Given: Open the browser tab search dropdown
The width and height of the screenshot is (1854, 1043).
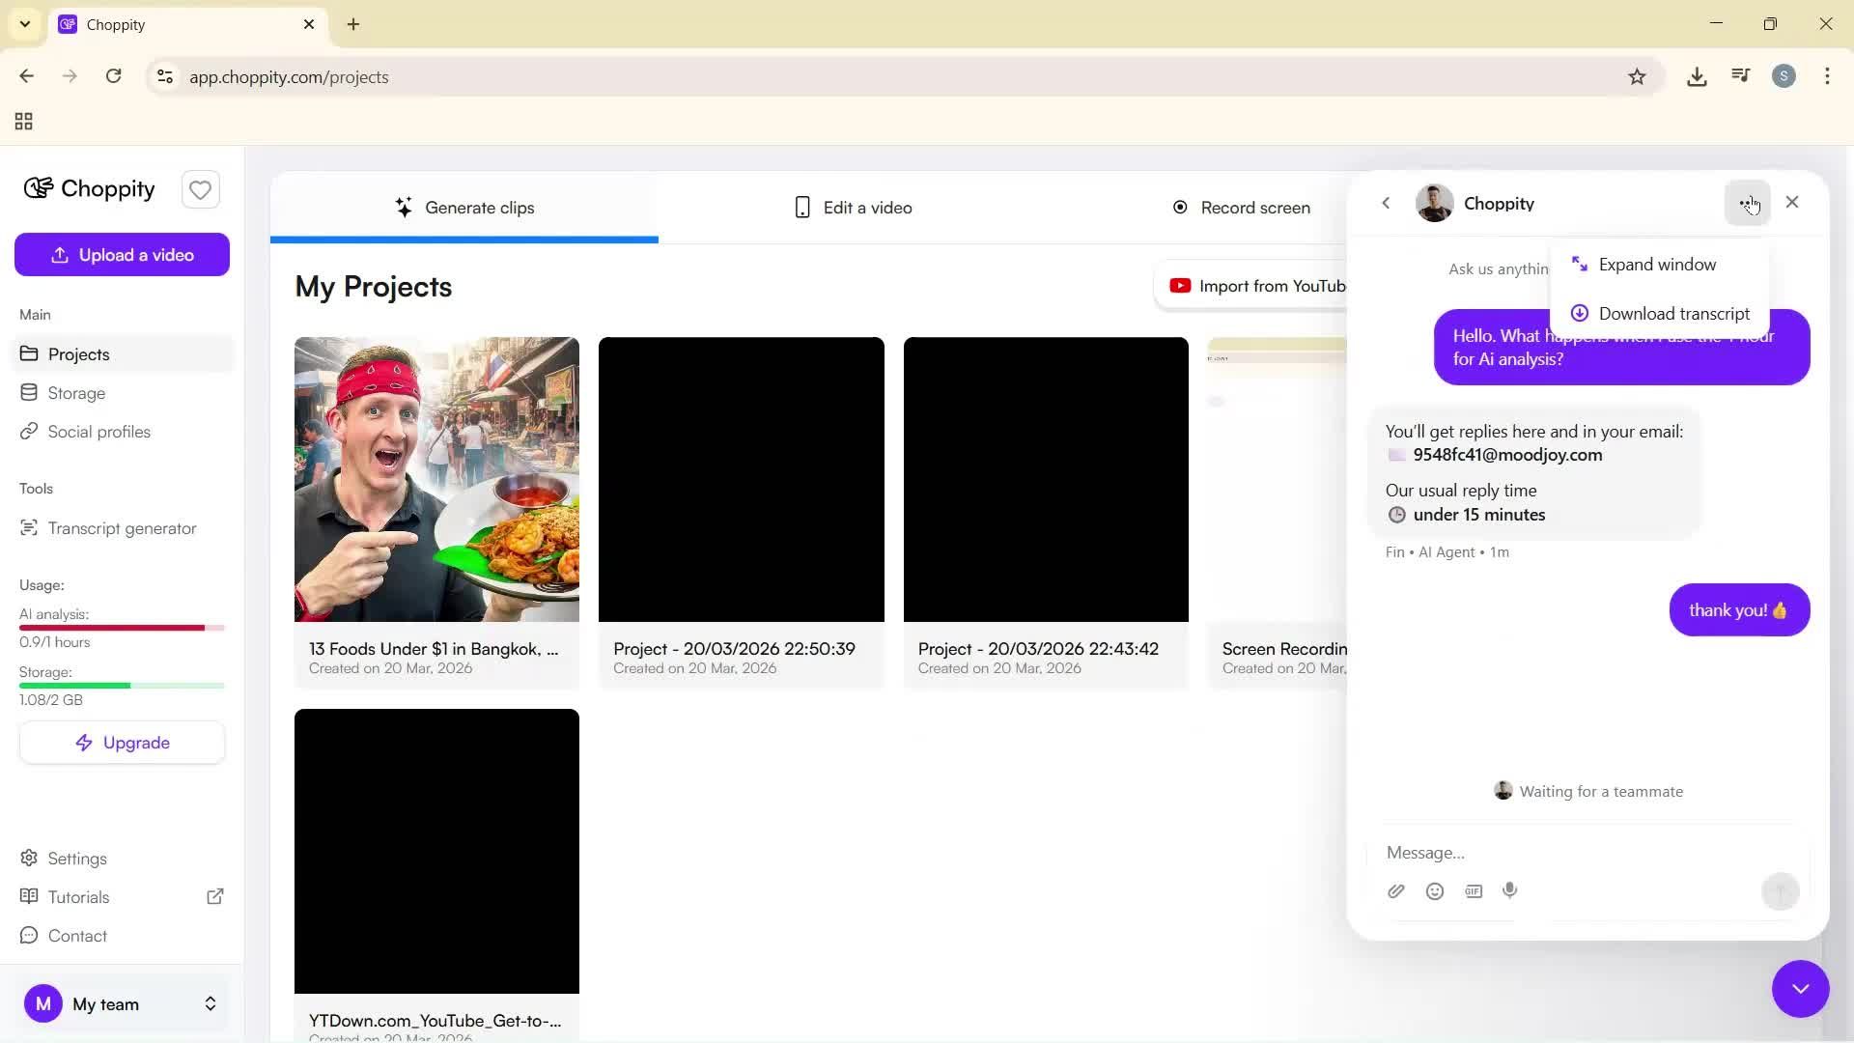Looking at the screenshot, I should click(x=24, y=24).
